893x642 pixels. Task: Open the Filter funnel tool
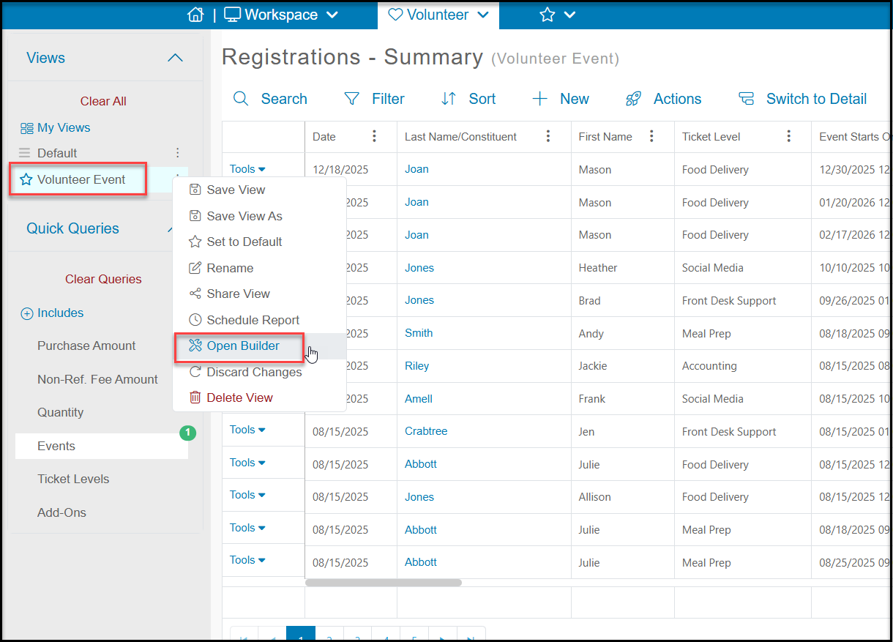[x=352, y=99]
